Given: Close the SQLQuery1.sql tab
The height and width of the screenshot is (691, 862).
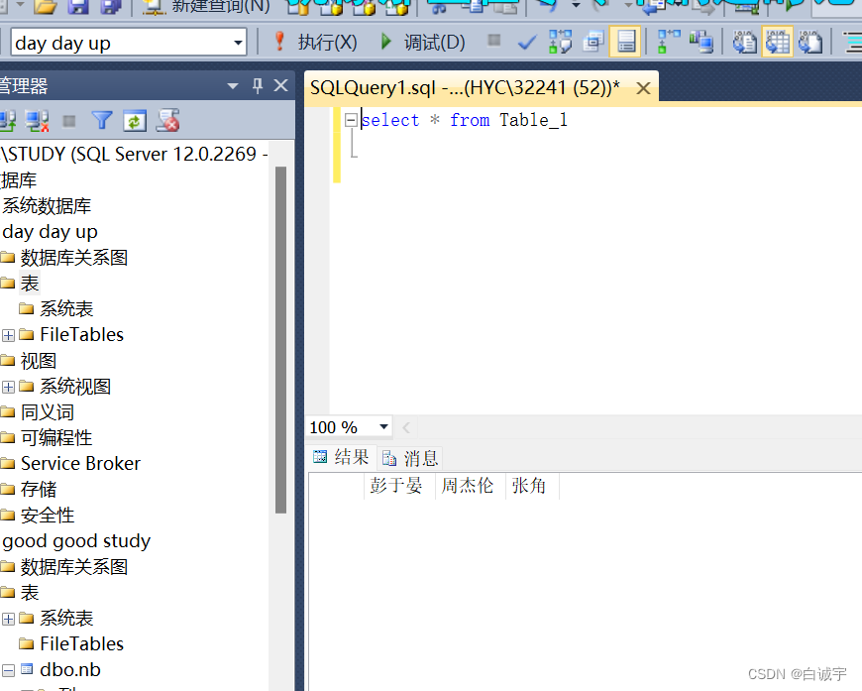Looking at the screenshot, I should point(643,88).
